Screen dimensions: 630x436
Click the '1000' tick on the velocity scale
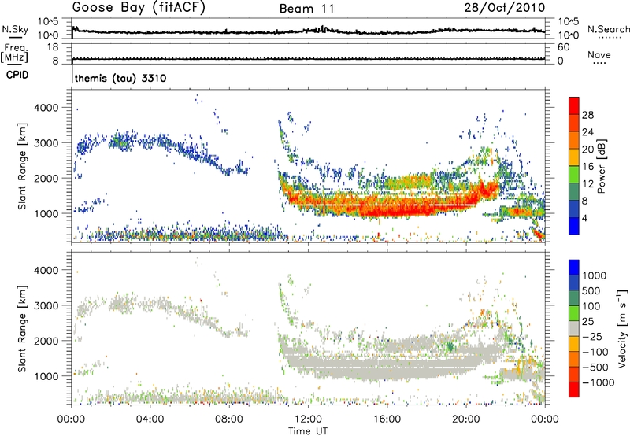tap(595, 275)
